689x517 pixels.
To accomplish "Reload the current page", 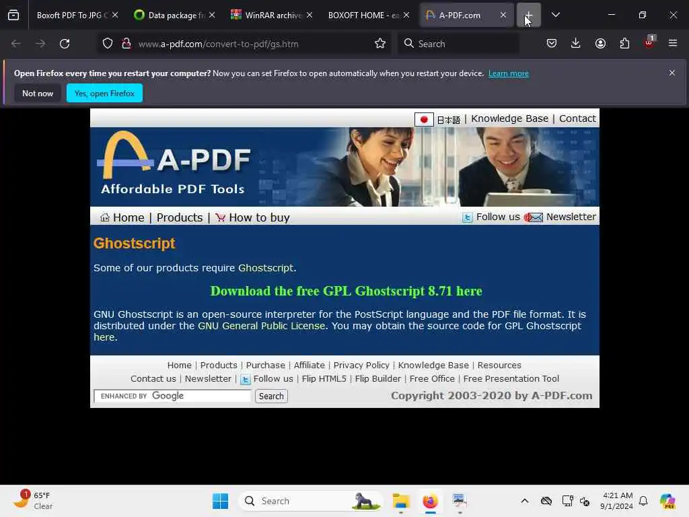I will click(65, 44).
